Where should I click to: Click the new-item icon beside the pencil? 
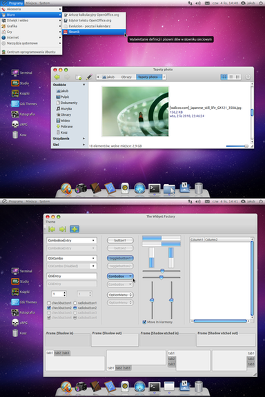tap(79, 77)
